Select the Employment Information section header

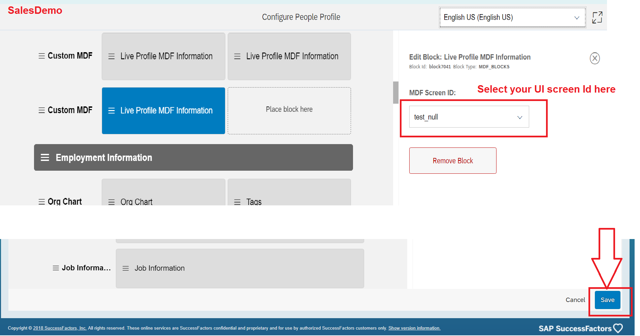(193, 158)
